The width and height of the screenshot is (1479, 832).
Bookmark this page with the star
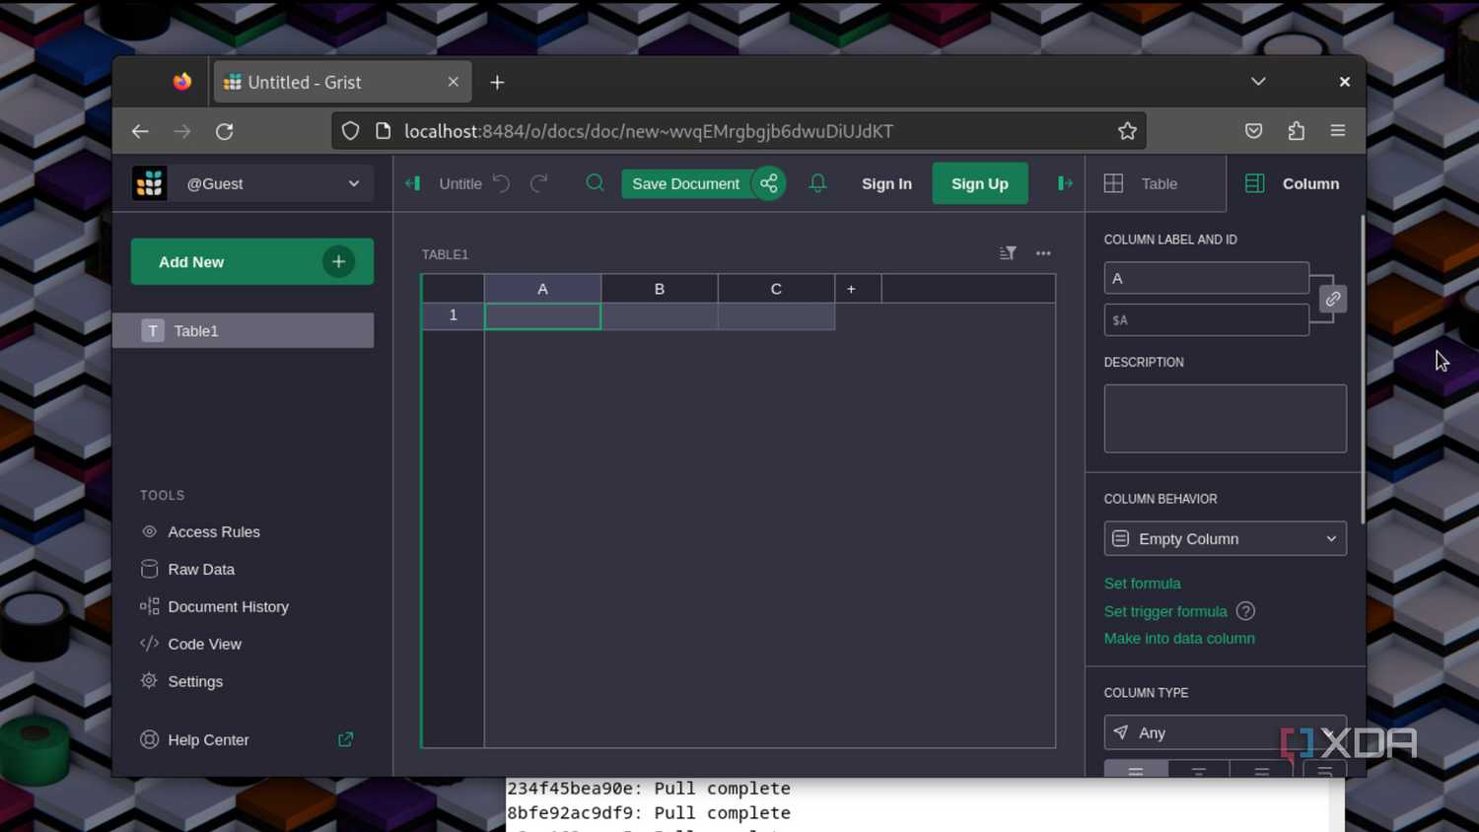[x=1127, y=131]
